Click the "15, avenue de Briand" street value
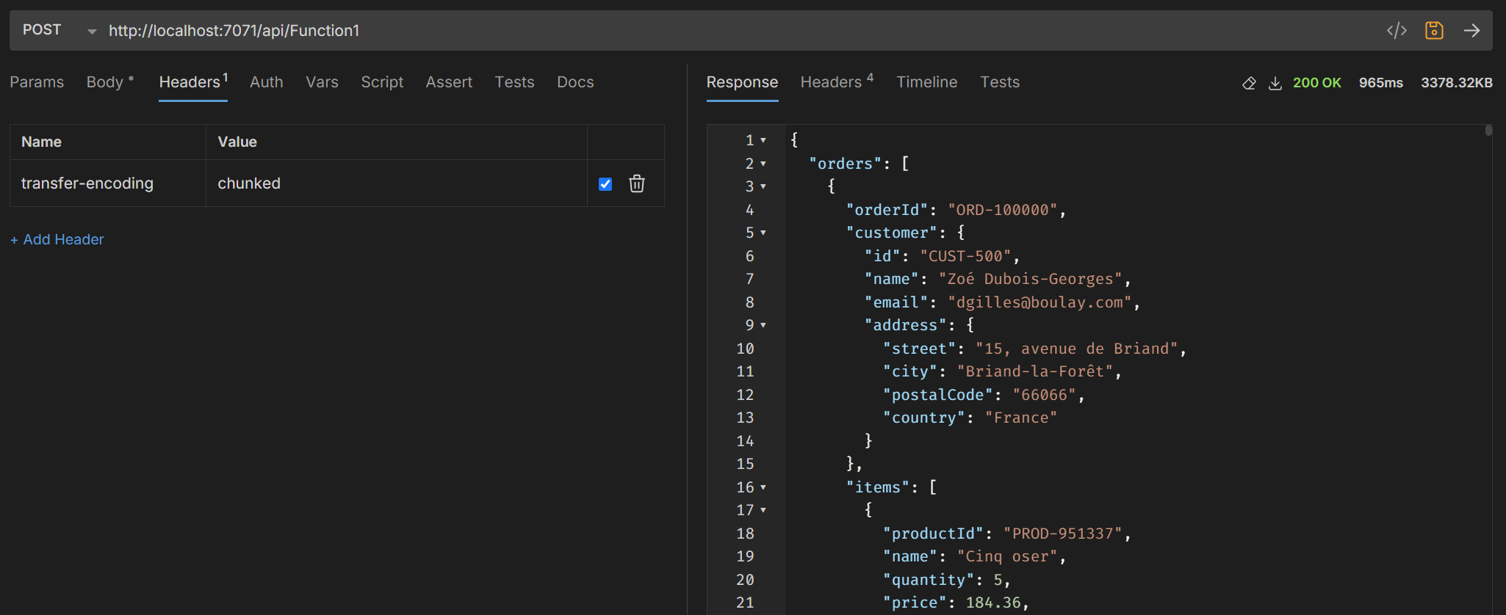Image resolution: width=1506 pixels, height=615 pixels. click(x=1076, y=349)
